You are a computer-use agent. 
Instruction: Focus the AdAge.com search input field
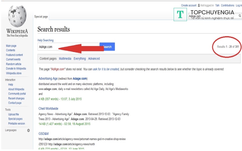(68, 47)
